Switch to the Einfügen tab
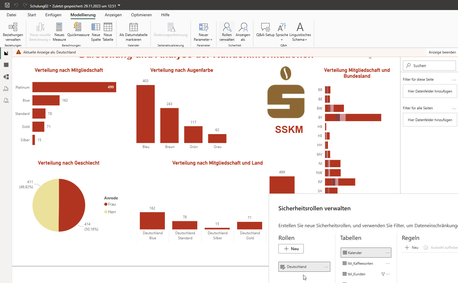 pyautogui.click(x=53, y=15)
